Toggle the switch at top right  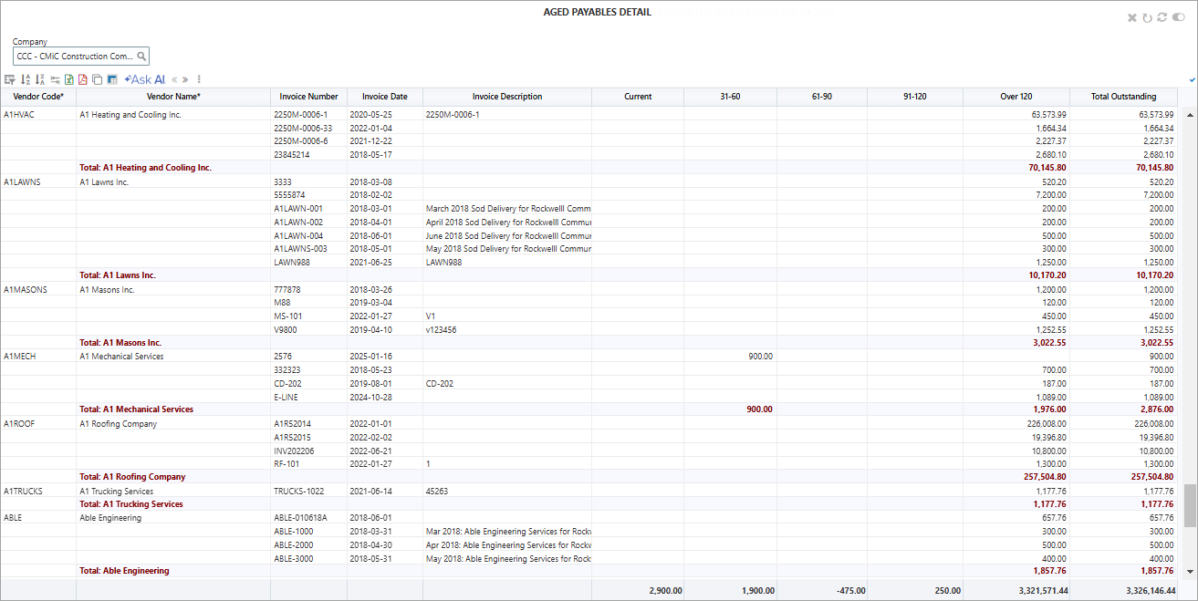1178,17
